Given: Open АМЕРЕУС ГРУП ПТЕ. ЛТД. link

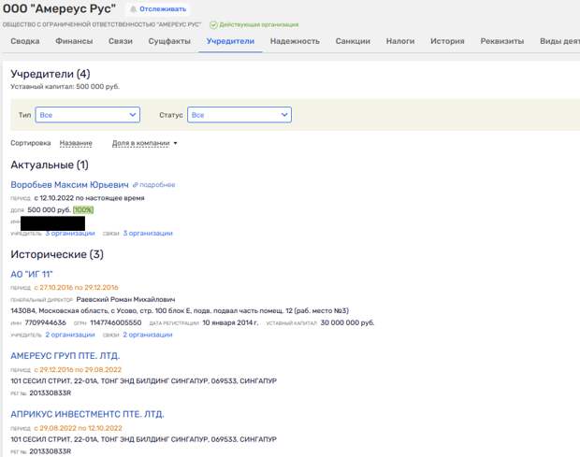Looking at the screenshot, I should 65,356.
